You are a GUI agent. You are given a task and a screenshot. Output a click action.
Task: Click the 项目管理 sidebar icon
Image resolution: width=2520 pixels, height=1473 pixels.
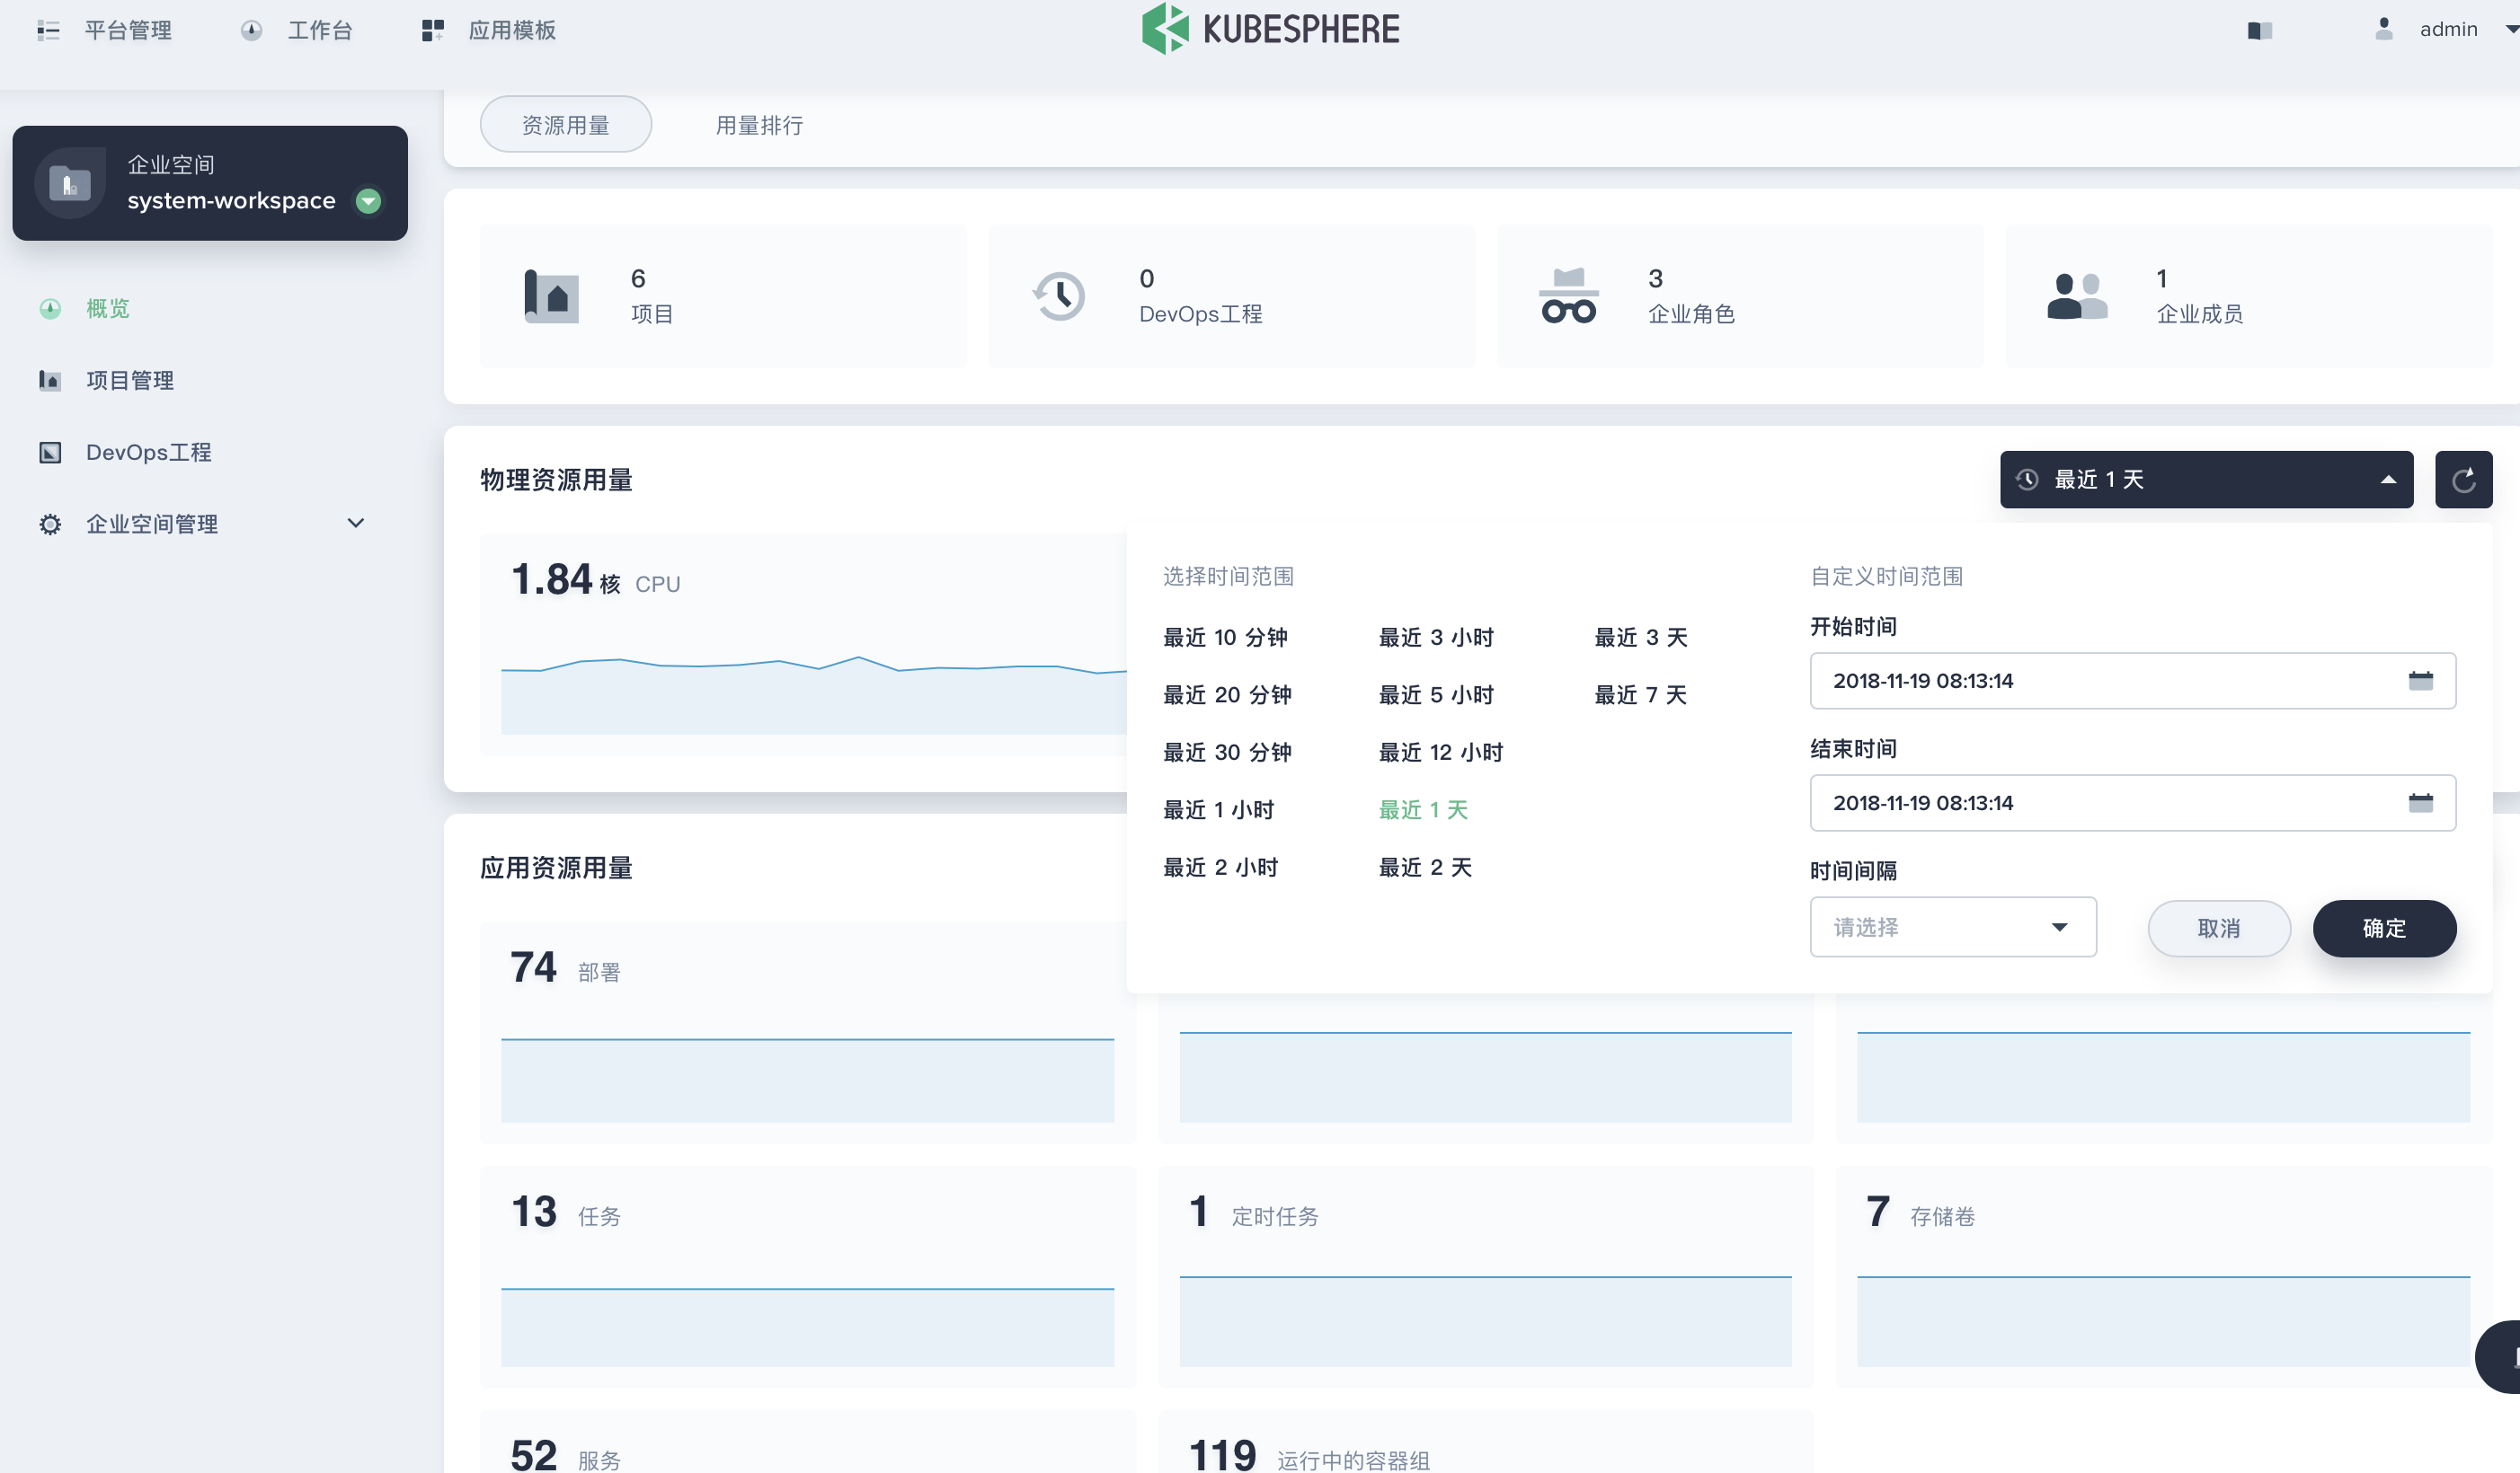click(x=50, y=381)
